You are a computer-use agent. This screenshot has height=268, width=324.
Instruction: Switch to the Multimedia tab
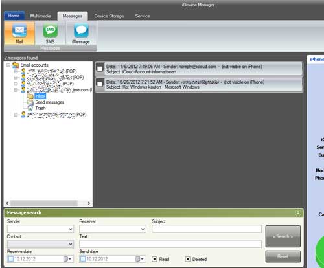(41, 16)
